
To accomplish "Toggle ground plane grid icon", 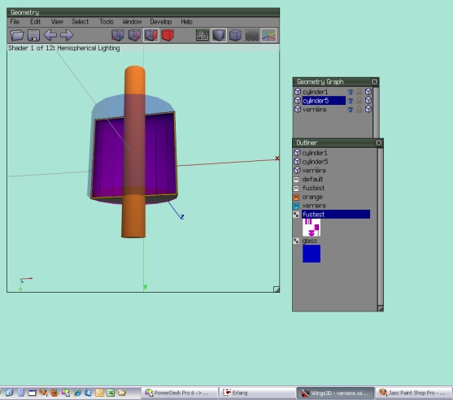I will click(x=252, y=35).
